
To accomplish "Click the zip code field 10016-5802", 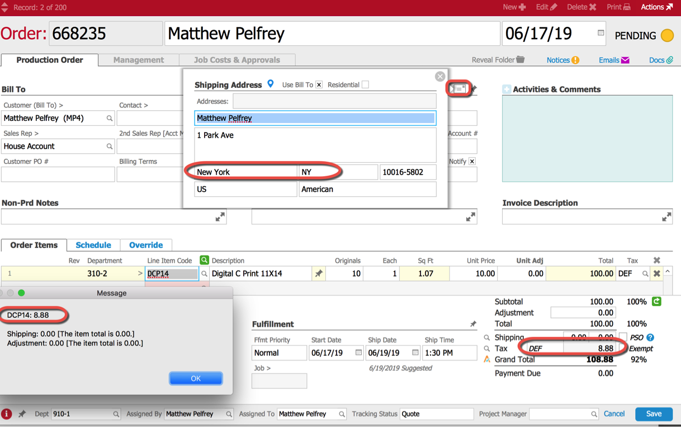I will click(408, 172).
